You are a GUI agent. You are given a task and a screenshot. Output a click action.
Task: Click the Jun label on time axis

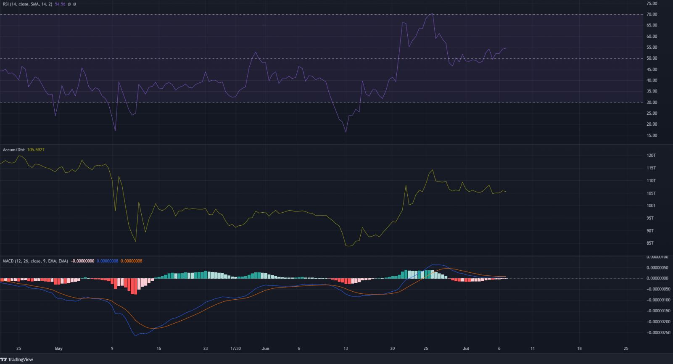[x=265, y=348]
